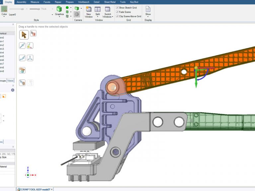Viewport: 255px width, 191px height.
Task: Pick the Move Direction tool guide
Action: click(x=22, y=45)
